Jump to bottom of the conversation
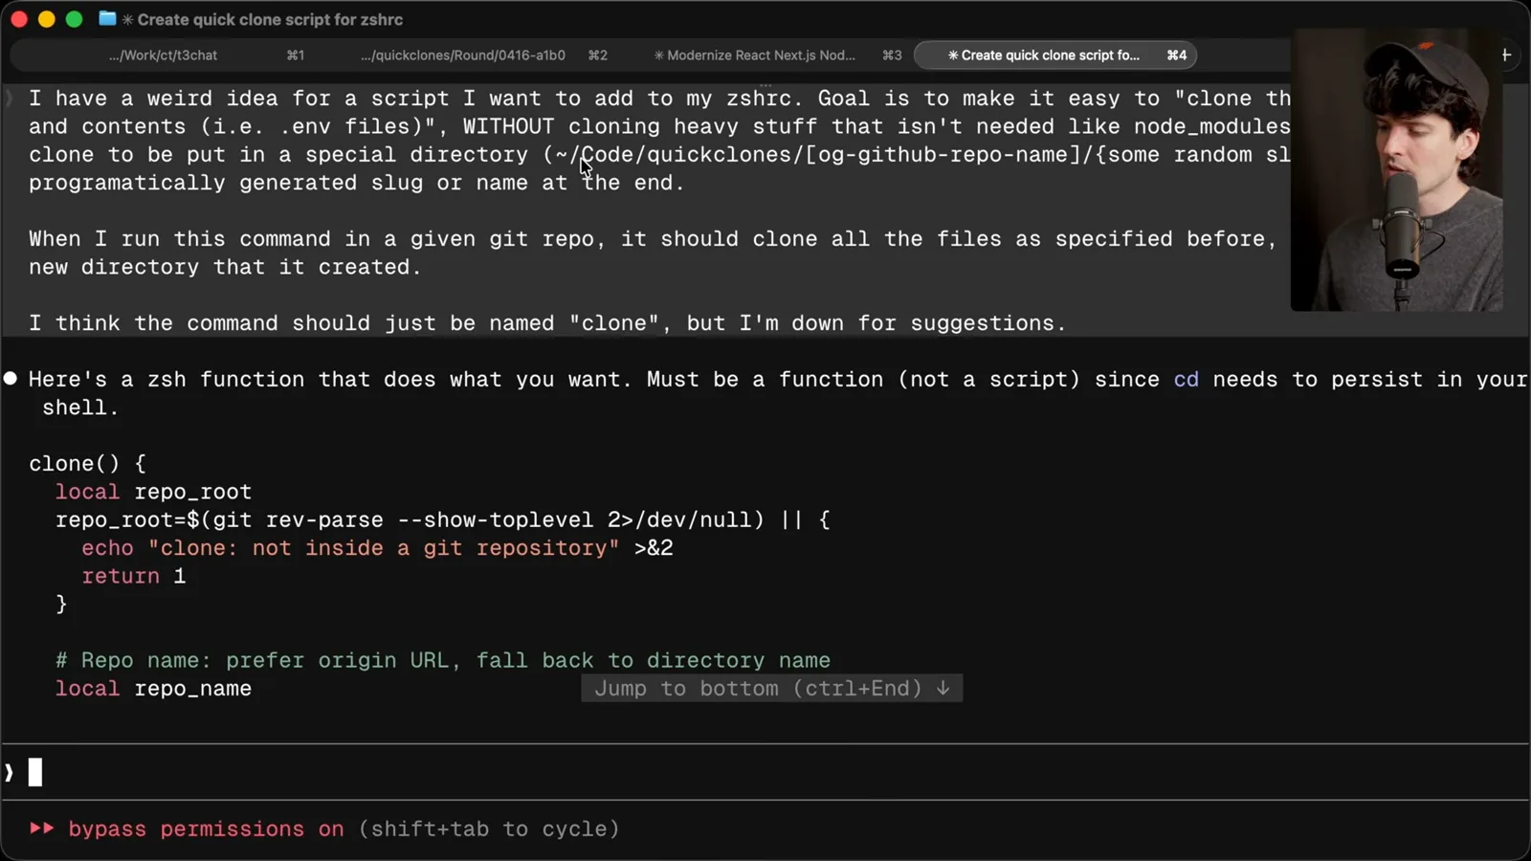This screenshot has width=1531, height=861. [x=772, y=689]
